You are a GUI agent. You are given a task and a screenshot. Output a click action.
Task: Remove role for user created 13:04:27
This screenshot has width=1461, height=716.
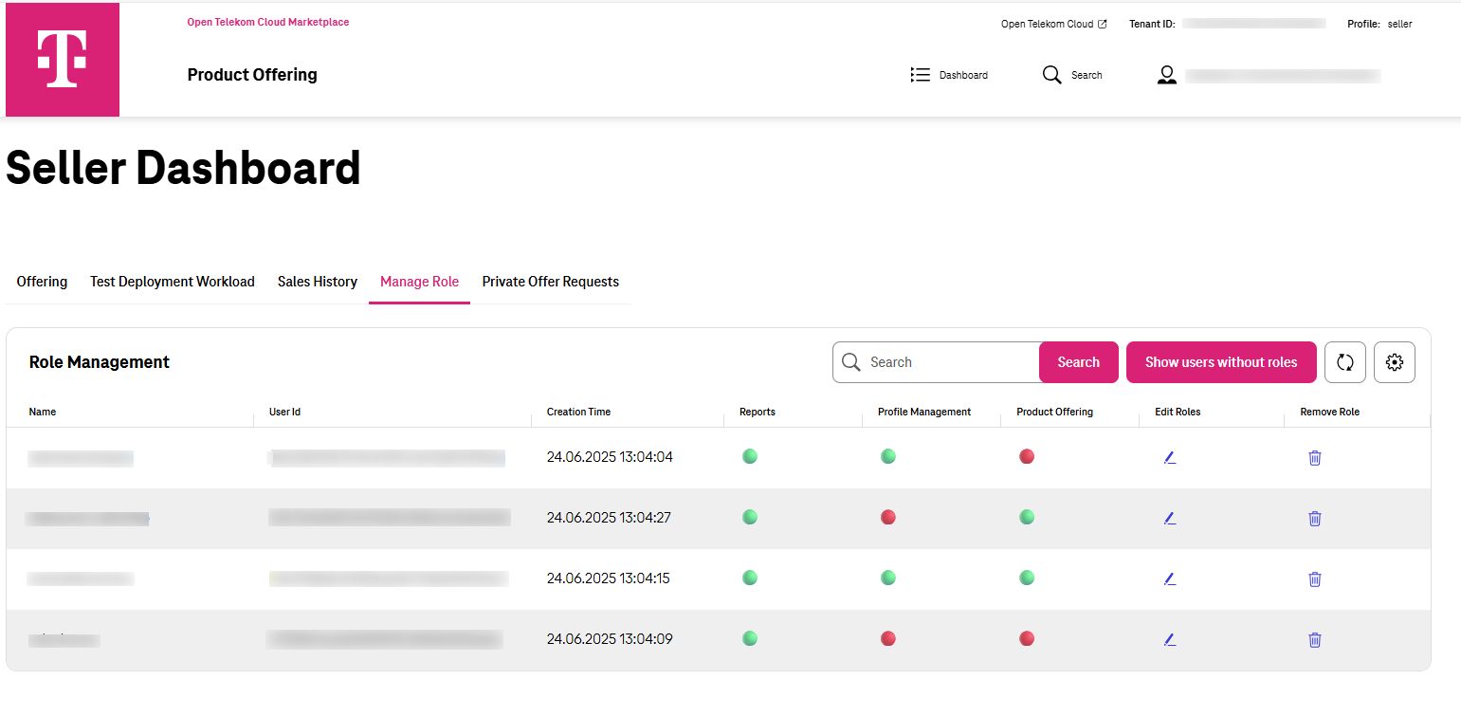tap(1315, 518)
